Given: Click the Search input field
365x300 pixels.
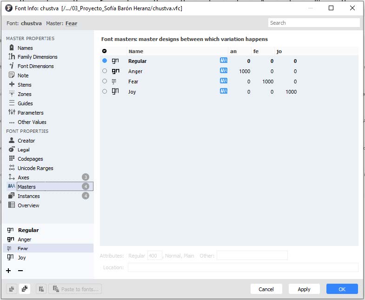Looking at the screenshot, I should [x=314, y=23].
